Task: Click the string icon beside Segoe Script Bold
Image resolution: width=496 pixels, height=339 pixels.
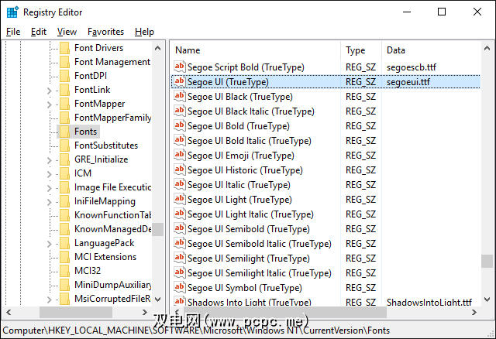Action: coord(179,67)
